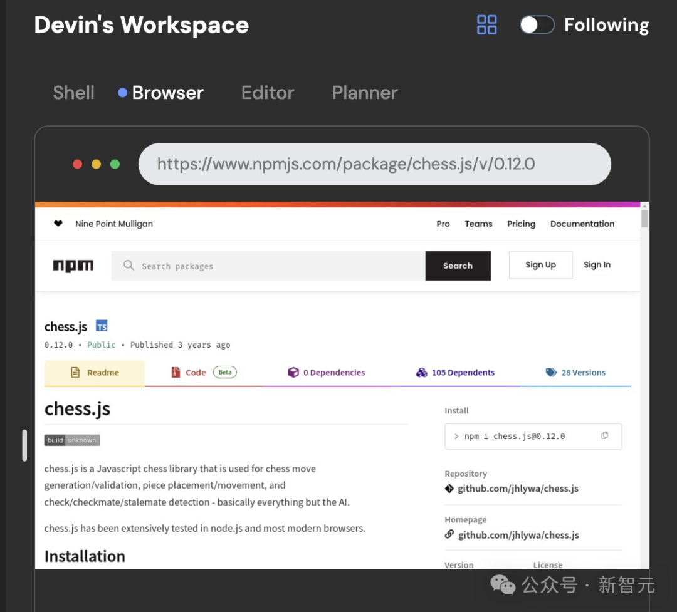Visit the github.com/jhlywa/chess.js repository link
Viewport: 677px width, 612px height.
[519, 489]
